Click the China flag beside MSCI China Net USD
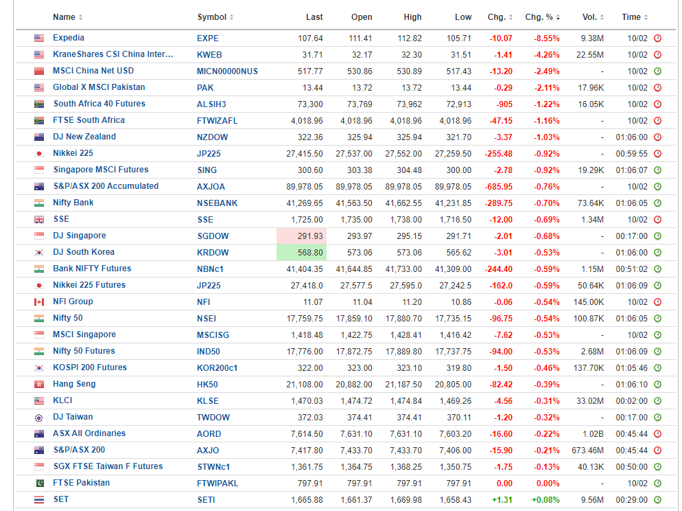The image size is (682, 511). pyautogui.click(x=39, y=71)
